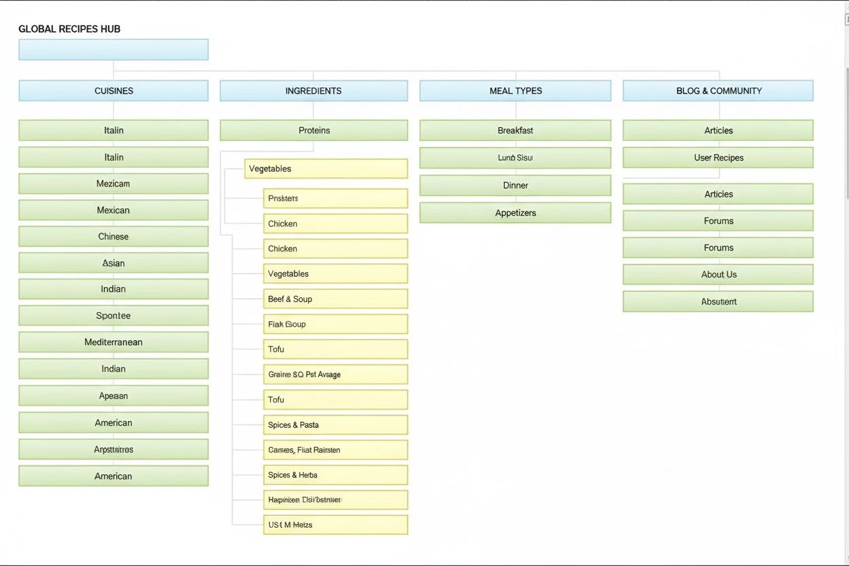Select the BLOG & COMMUNITY node

pos(718,90)
